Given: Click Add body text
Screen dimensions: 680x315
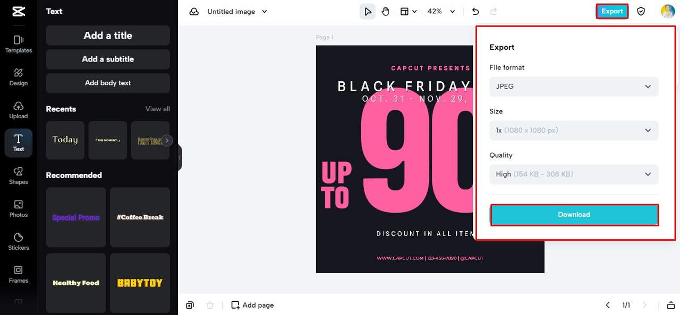Looking at the screenshot, I should pos(108,83).
